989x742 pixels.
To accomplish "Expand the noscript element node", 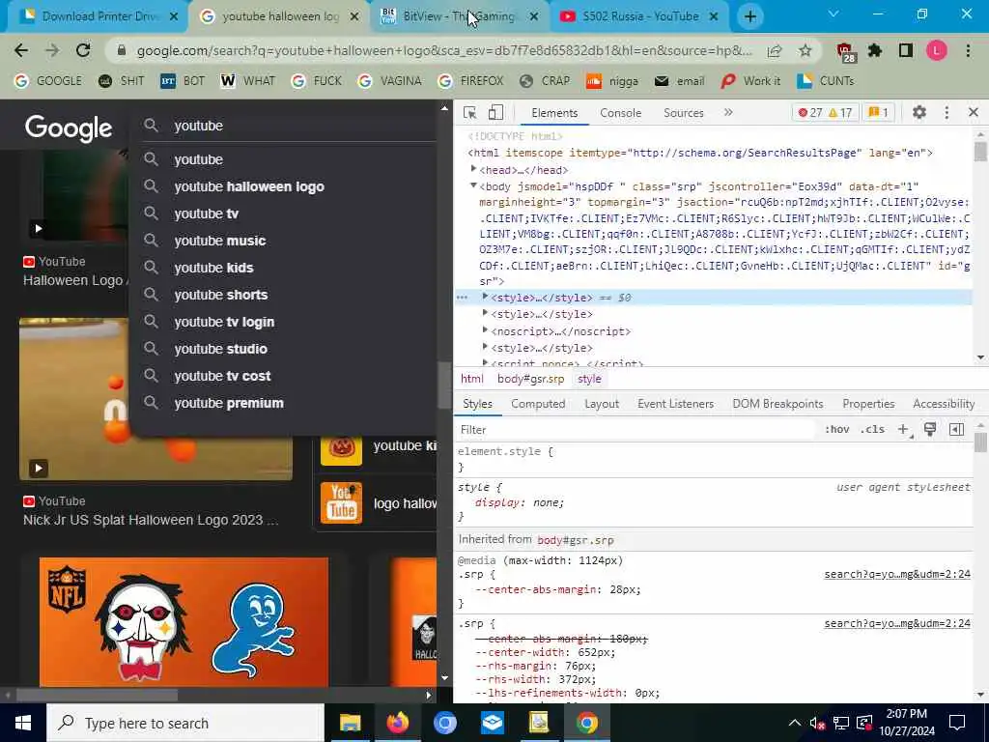I will [x=485, y=330].
